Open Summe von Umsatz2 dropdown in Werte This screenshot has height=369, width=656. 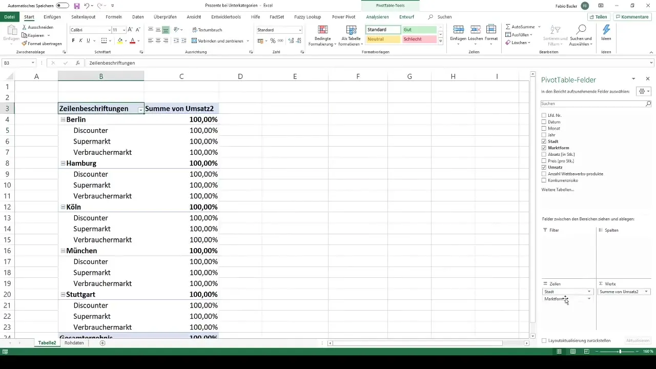pyautogui.click(x=646, y=292)
